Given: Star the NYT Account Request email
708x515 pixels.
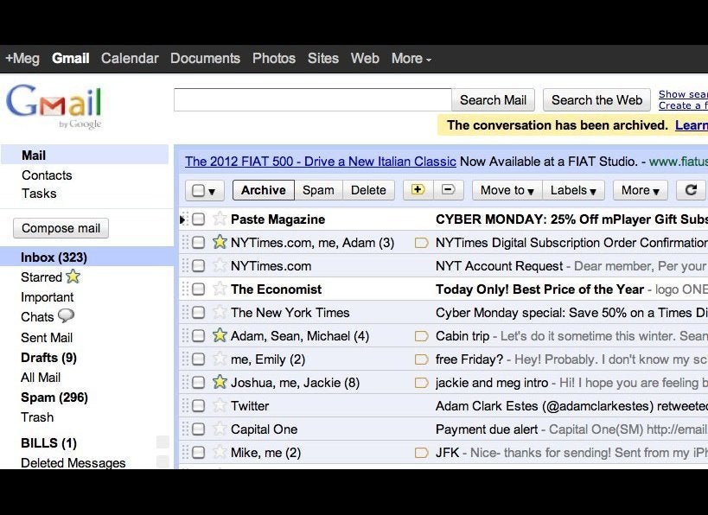Looking at the screenshot, I should (220, 265).
